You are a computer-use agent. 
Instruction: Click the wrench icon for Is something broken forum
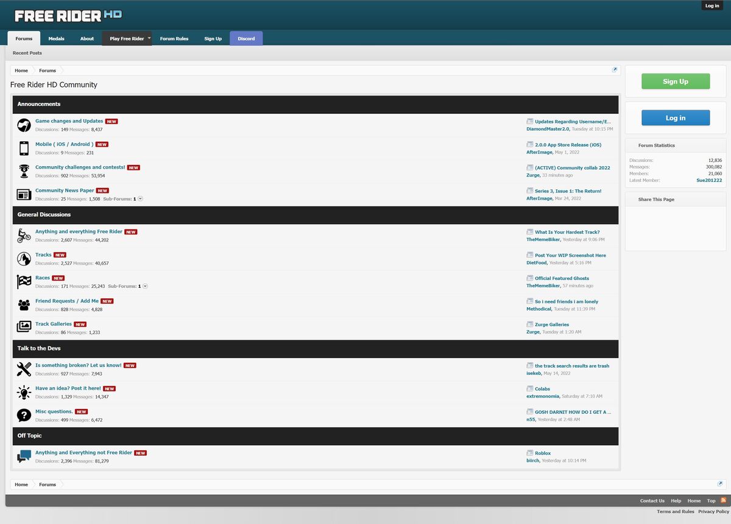tap(24, 369)
